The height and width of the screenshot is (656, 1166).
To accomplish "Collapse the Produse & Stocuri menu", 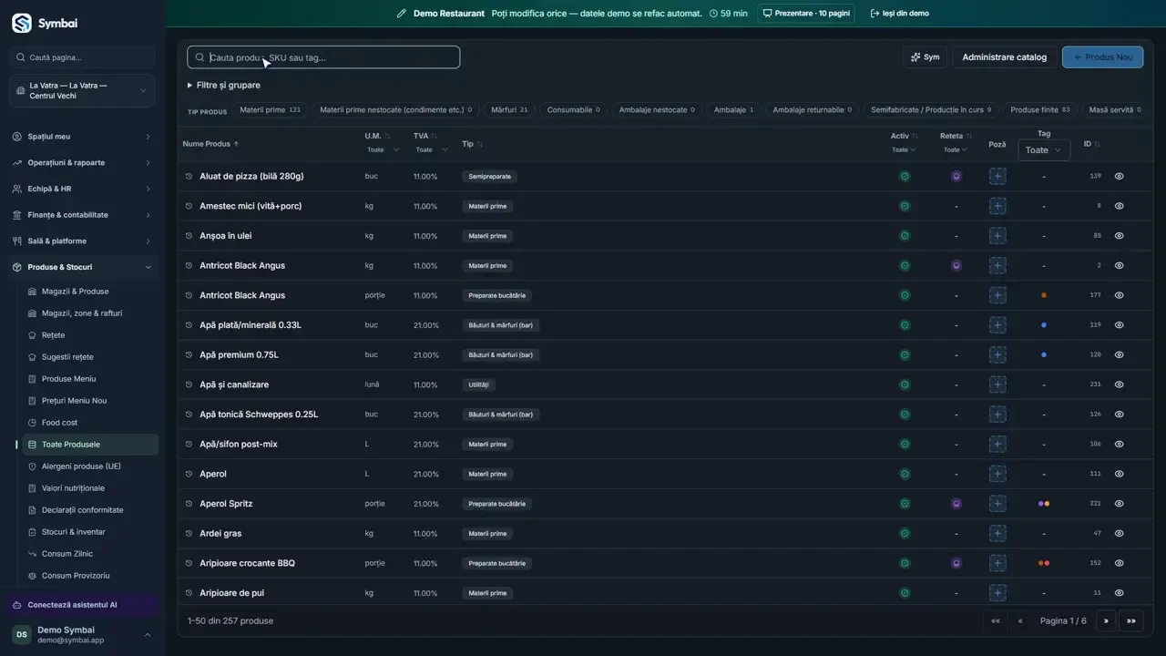I will tap(82, 267).
